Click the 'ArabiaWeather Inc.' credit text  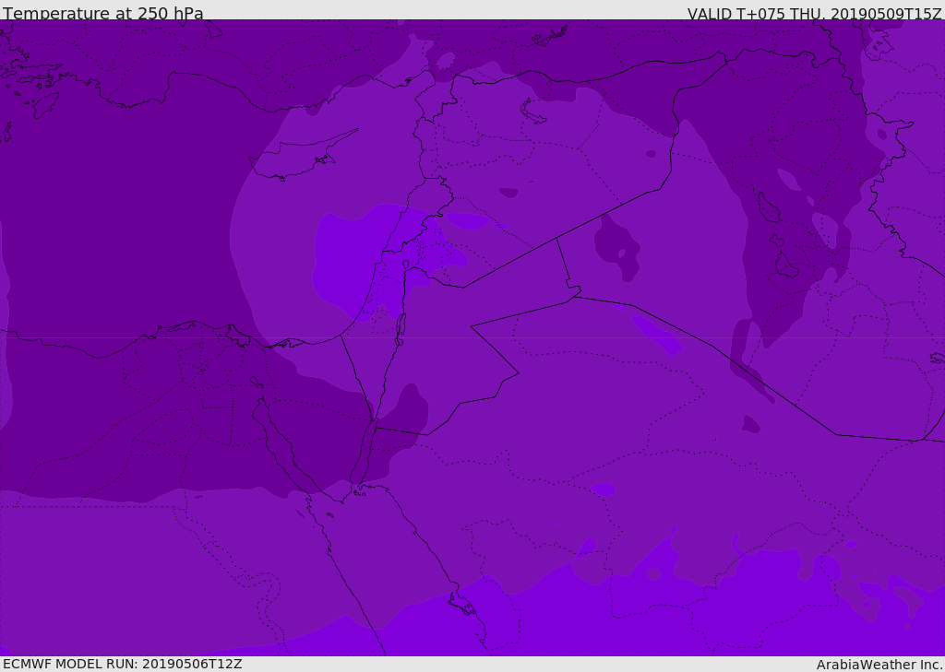pyautogui.click(x=879, y=665)
